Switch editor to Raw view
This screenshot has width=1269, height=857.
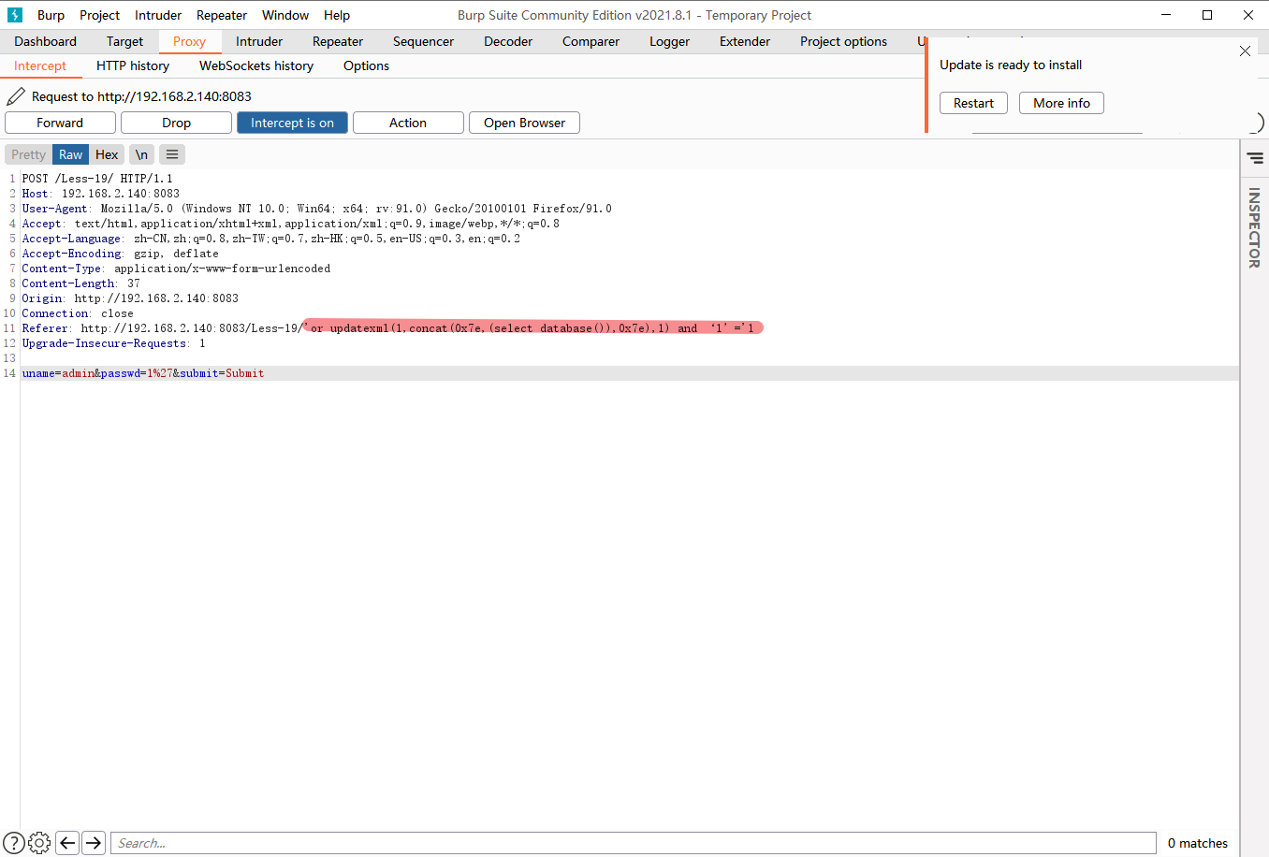(x=71, y=154)
